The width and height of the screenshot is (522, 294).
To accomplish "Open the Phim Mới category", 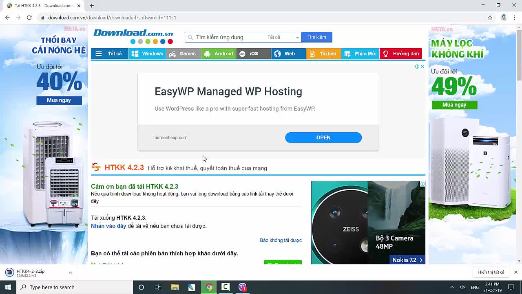I will pyautogui.click(x=360, y=53).
